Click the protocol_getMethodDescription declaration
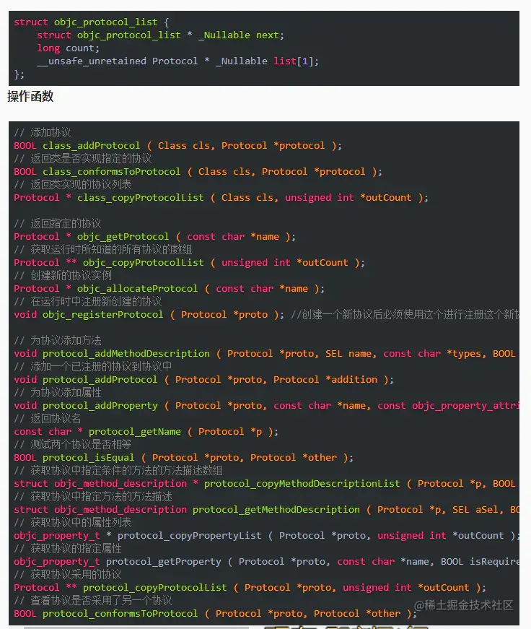Image resolution: width=531 pixels, height=629 pixels. (x=266, y=509)
